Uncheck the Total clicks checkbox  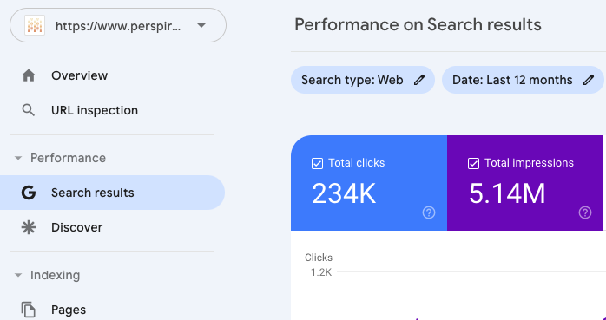pos(317,163)
